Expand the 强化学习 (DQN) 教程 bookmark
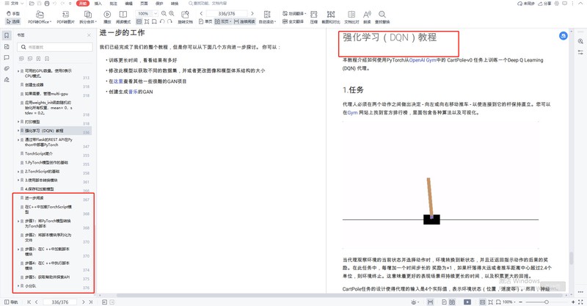587x306 pixels. [18, 131]
